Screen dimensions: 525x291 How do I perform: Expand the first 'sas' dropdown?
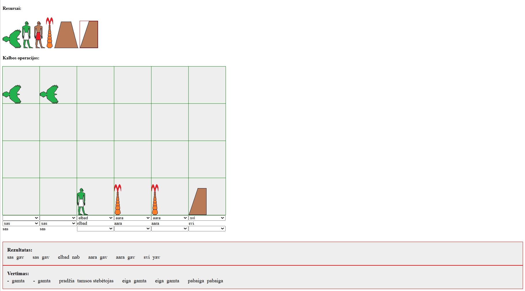[x=21, y=223]
